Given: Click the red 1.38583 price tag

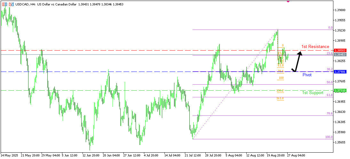Looking at the screenshot, I should [x=339, y=51].
